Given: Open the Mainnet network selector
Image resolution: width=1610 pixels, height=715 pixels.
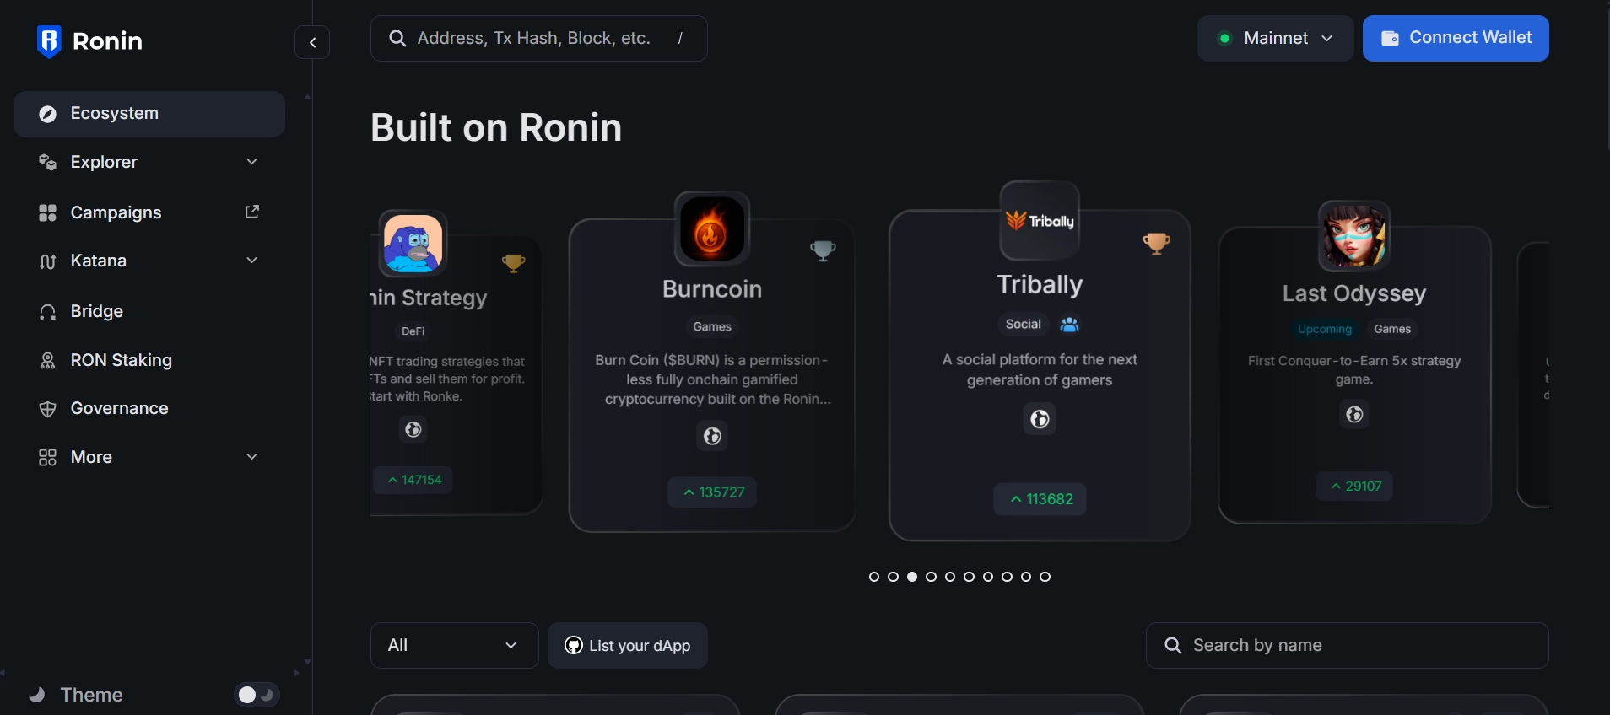Looking at the screenshot, I should (x=1274, y=38).
